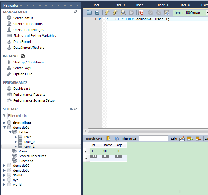The width and height of the screenshot is (208, 195).
Task: Open Startup / Shutdown
Action: [28, 62]
